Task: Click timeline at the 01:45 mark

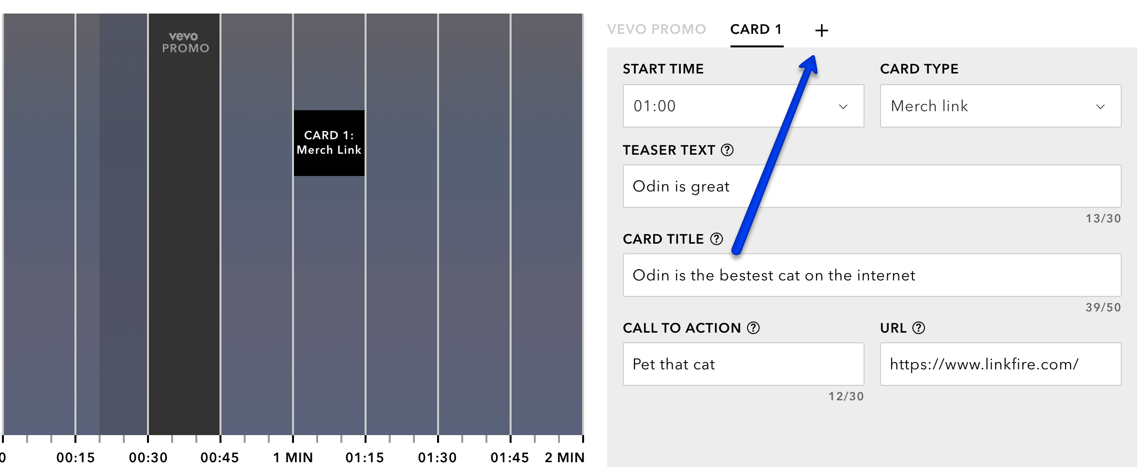Action: pos(510,439)
